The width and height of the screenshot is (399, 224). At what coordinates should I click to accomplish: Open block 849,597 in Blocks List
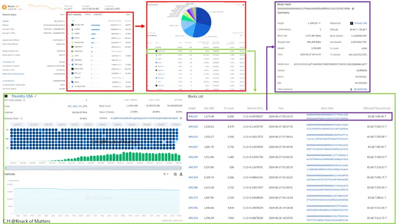(193, 167)
